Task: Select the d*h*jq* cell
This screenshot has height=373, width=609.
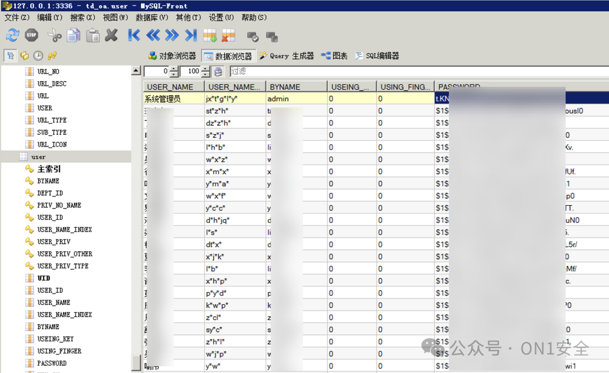Action: [x=235, y=220]
